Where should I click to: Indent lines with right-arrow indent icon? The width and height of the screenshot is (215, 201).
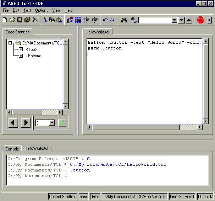95,20
